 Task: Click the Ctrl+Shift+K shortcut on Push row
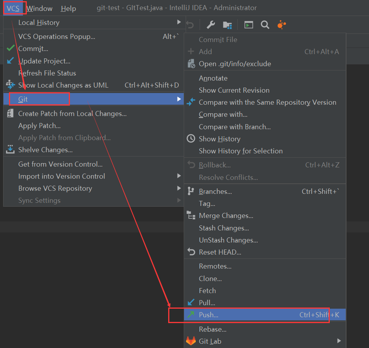[x=319, y=315]
